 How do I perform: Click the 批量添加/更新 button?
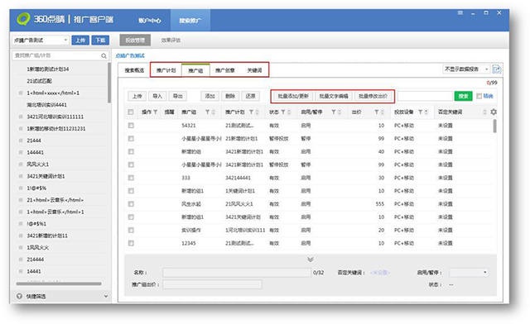[x=293, y=96]
